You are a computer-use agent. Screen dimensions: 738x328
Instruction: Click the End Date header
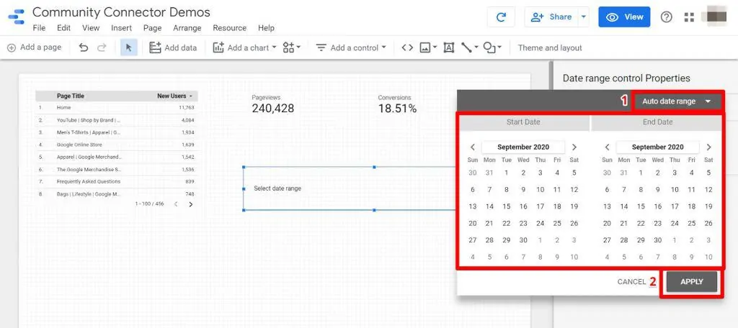pyautogui.click(x=657, y=122)
